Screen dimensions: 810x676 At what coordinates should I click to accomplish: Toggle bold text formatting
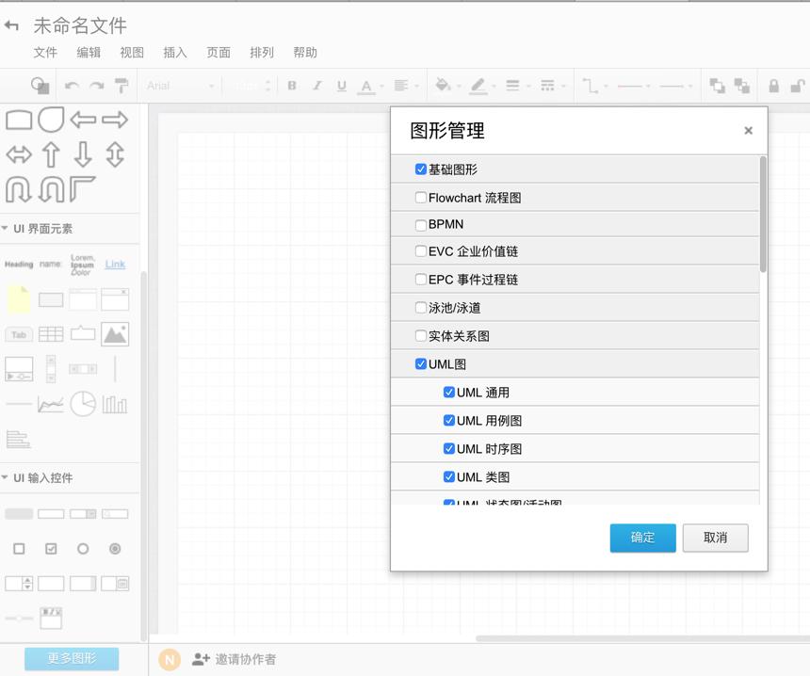(292, 86)
